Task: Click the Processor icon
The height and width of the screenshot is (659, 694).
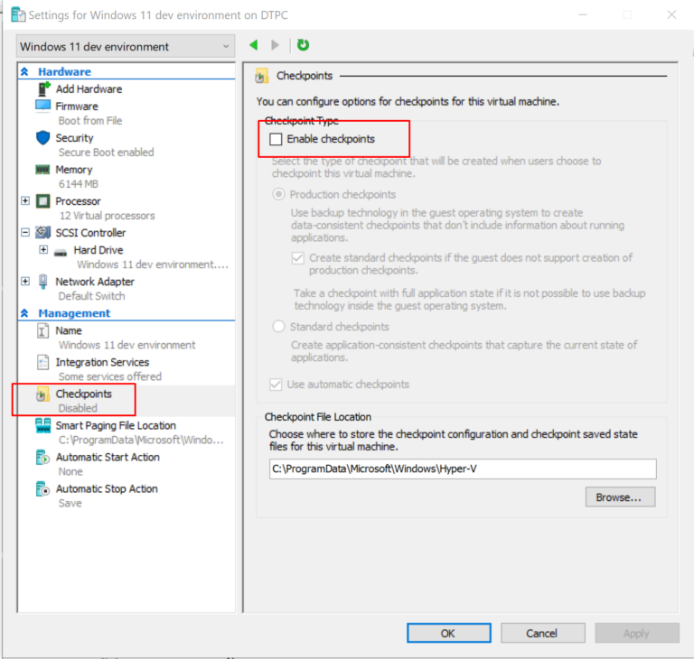Action: coord(43,201)
